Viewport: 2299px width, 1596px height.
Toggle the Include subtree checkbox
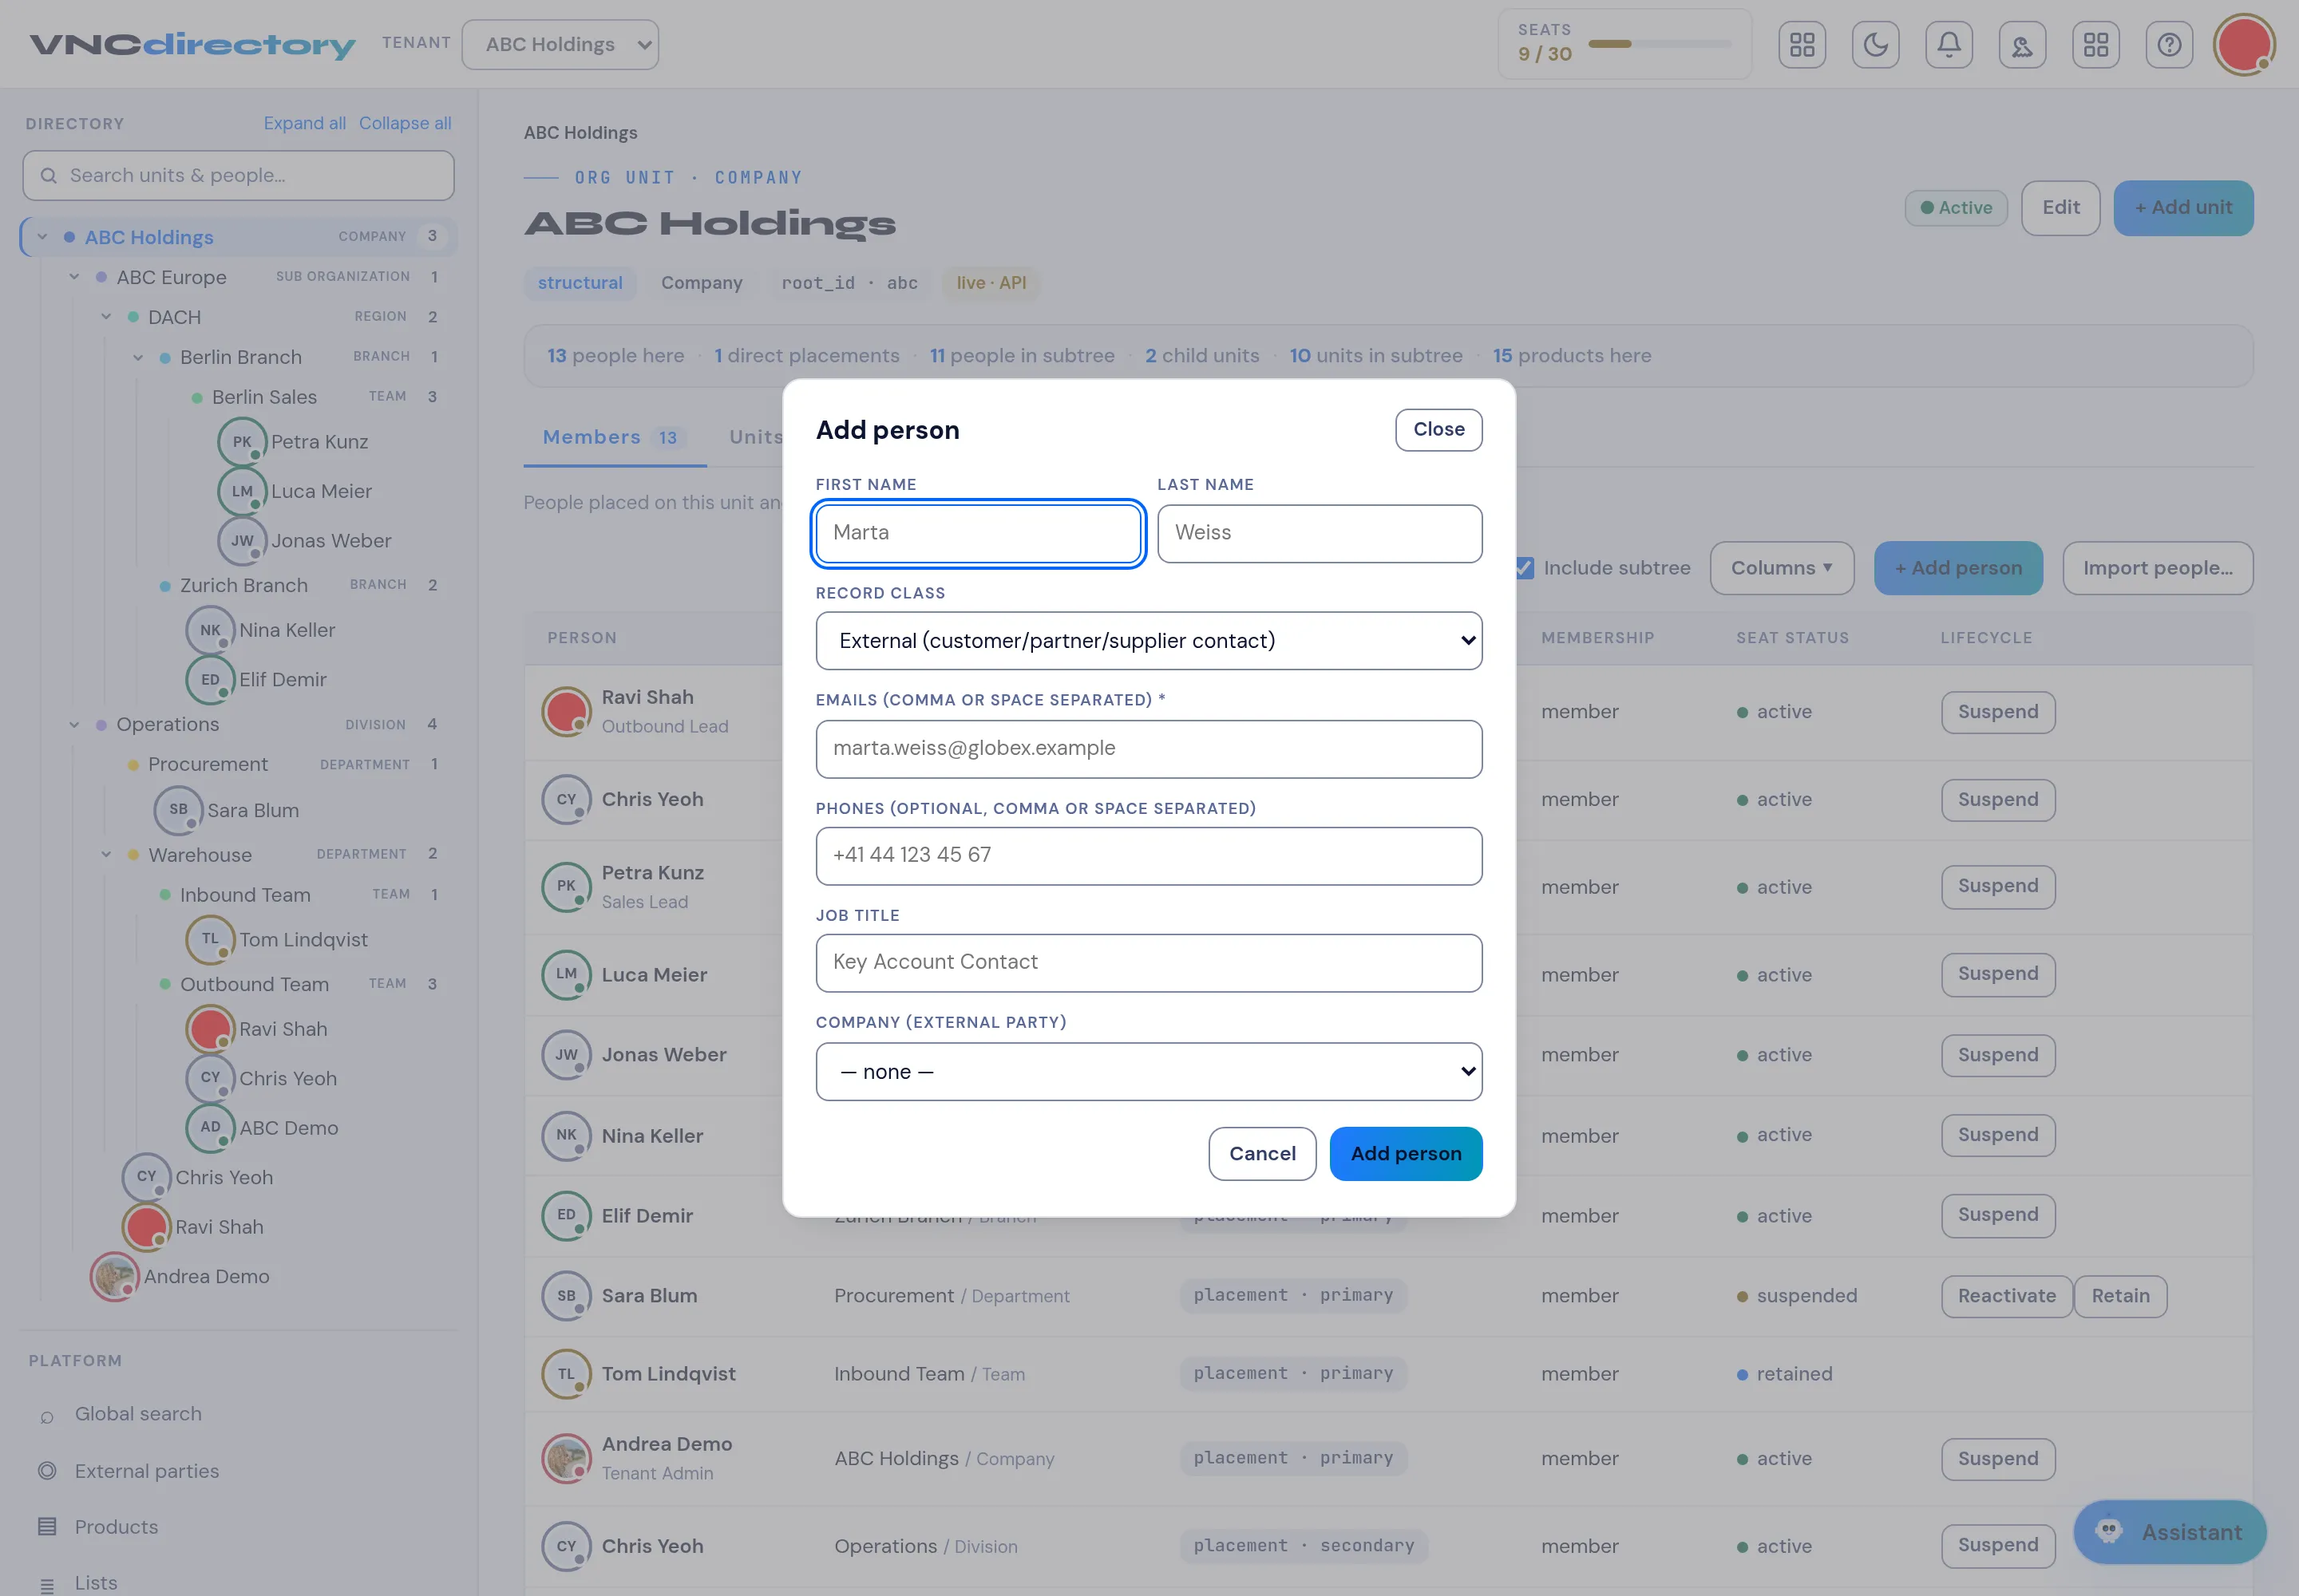(1524, 568)
